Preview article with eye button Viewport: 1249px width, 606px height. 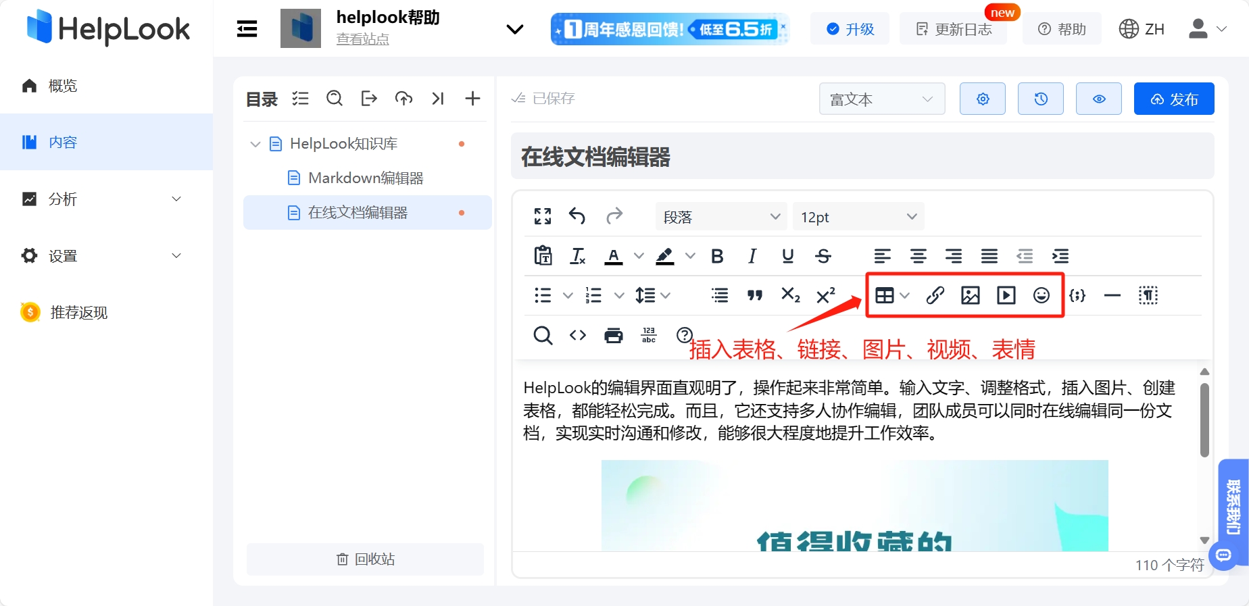click(x=1099, y=99)
